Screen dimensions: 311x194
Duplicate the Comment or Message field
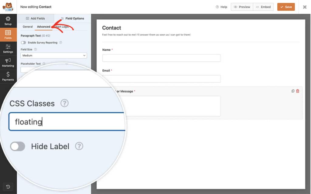[x=292, y=91]
